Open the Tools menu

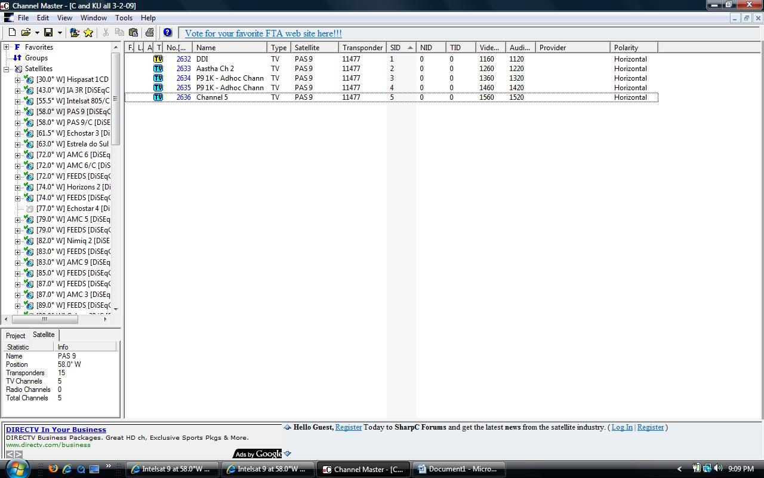click(x=124, y=18)
